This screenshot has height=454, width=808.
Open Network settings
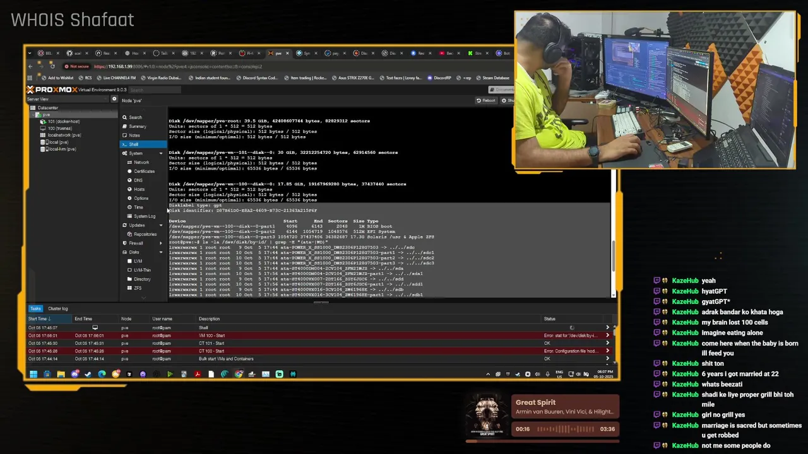tap(141, 163)
